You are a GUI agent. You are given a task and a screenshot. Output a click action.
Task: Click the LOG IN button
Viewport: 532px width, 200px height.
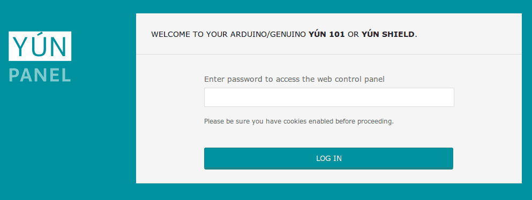pos(328,158)
